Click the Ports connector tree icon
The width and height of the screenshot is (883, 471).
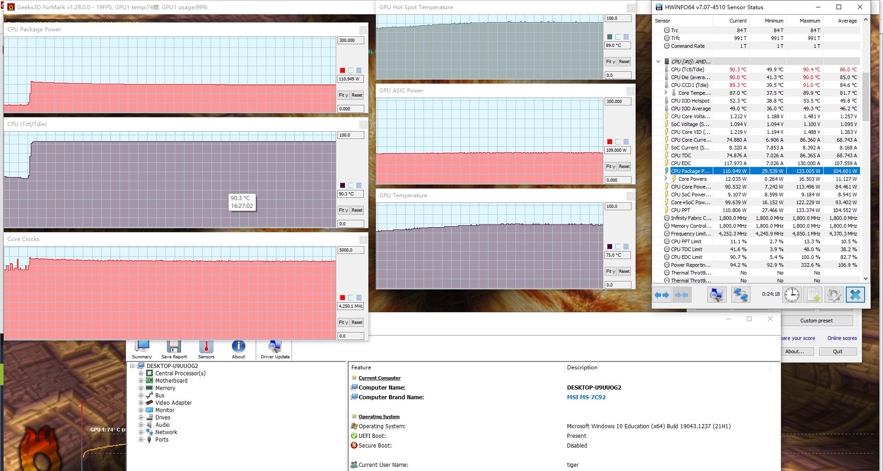pyautogui.click(x=149, y=440)
